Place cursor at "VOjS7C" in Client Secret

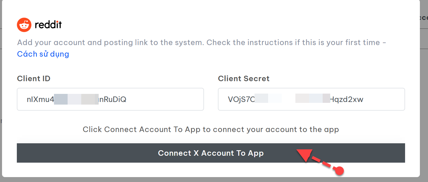coord(241,99)
